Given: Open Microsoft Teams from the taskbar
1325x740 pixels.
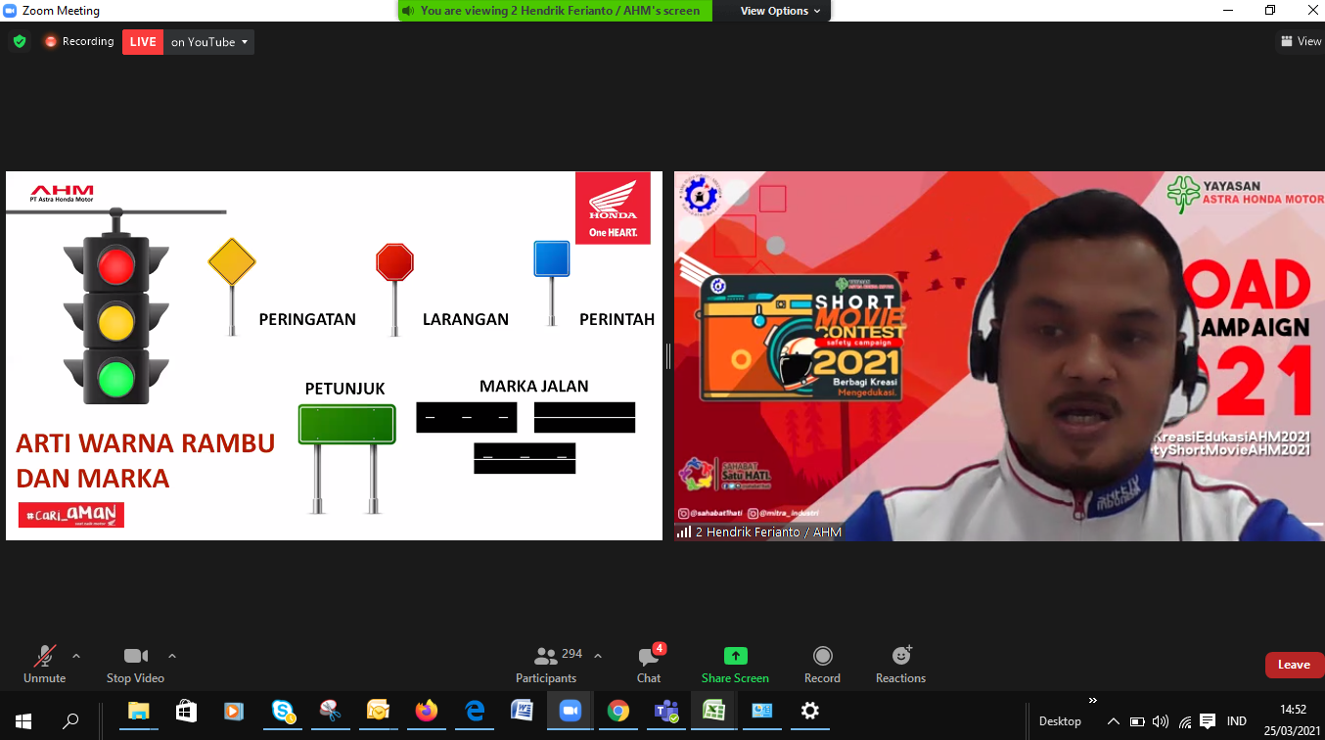Looking at the screenshot, I should coord(666,712).
